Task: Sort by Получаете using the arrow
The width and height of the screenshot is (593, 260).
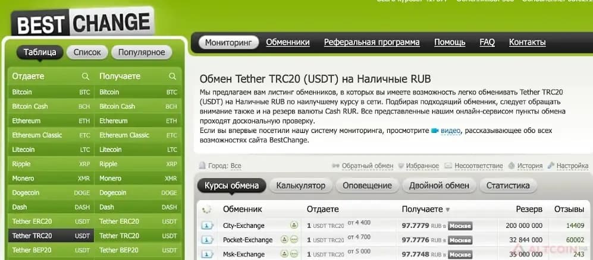Action: [x=448, y=210]
